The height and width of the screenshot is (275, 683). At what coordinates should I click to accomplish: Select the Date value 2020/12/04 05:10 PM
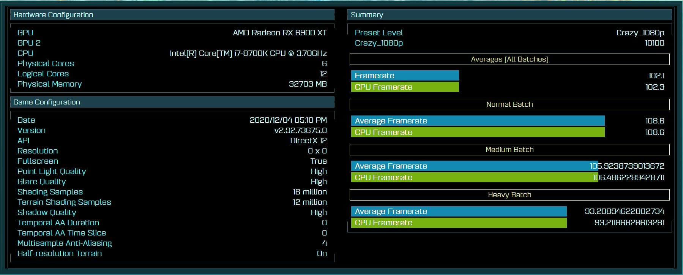point(288,120)
